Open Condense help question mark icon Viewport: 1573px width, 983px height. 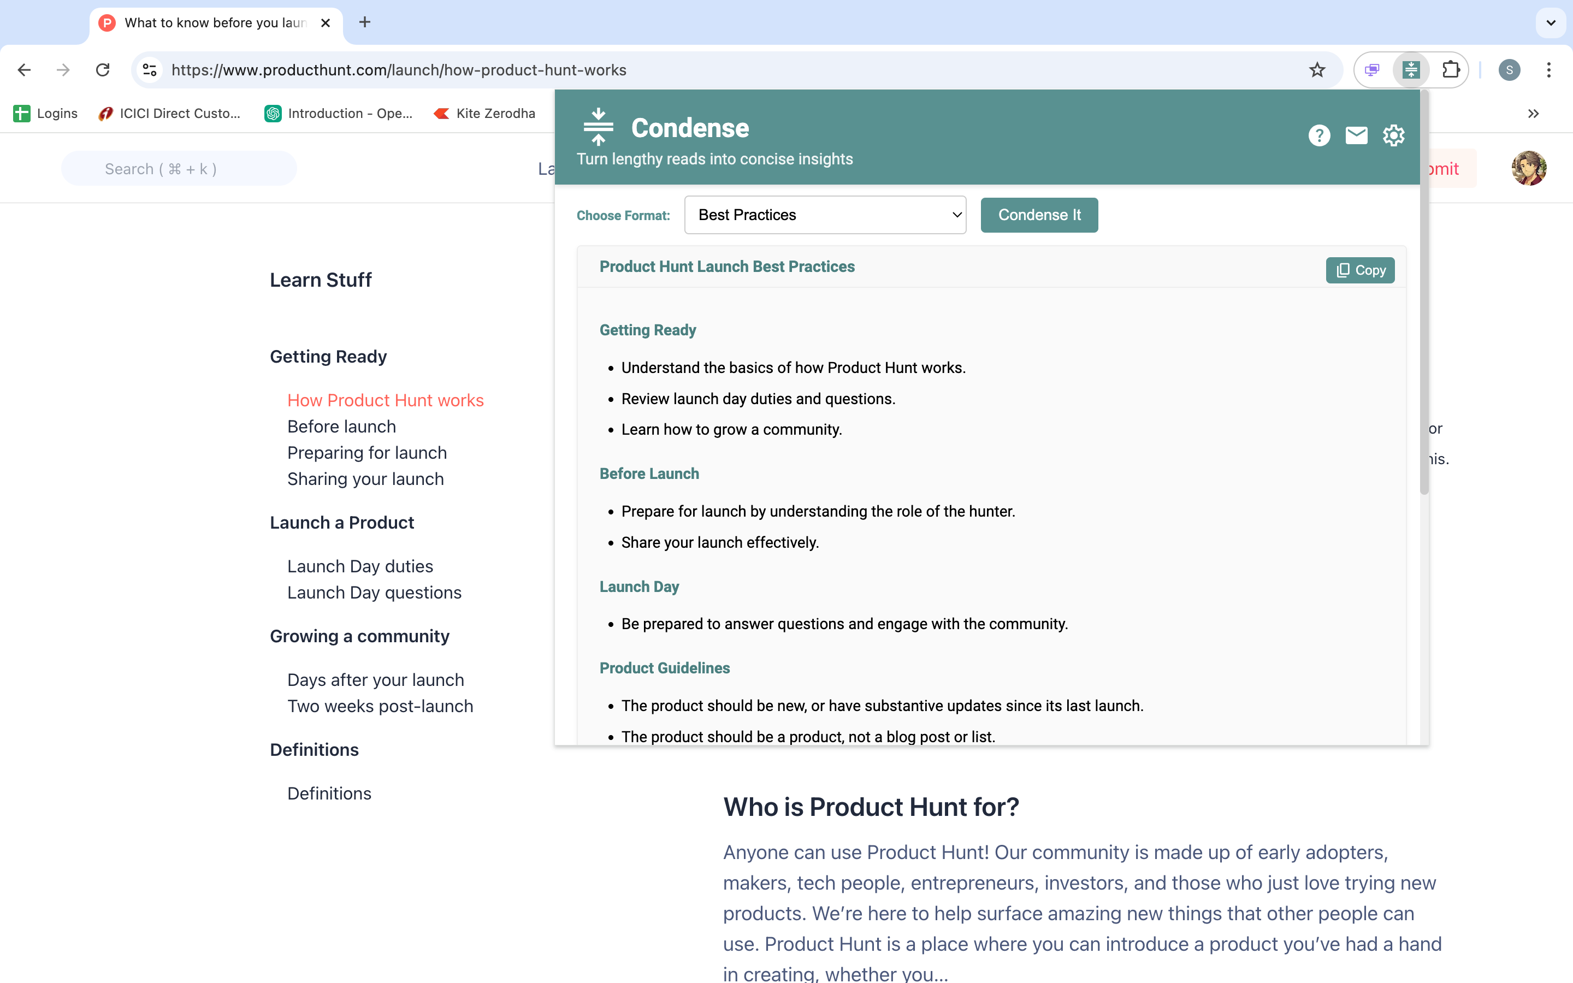point(1319,135)
